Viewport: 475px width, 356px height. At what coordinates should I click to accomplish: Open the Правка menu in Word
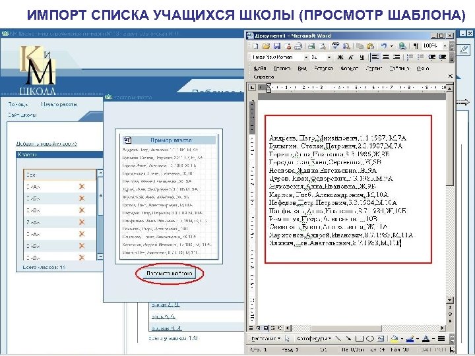click(x=282, y=69)
